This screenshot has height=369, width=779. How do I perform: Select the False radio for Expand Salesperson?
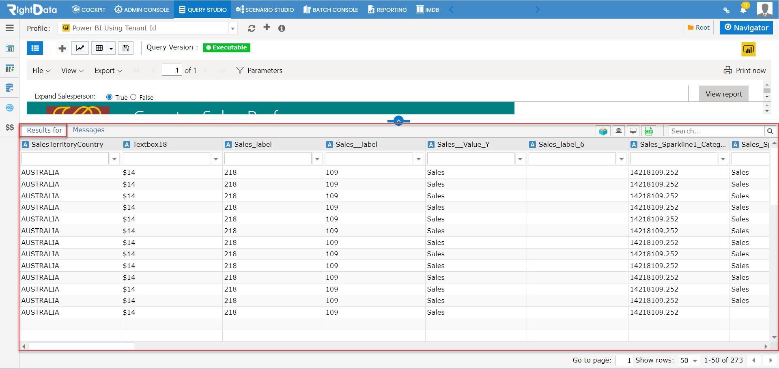click(x=133, y=97)
